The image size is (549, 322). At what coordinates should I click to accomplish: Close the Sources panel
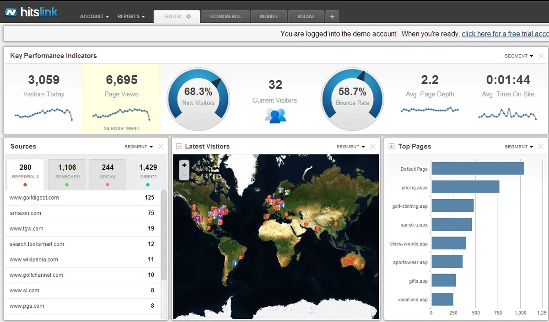coord(161,147)
